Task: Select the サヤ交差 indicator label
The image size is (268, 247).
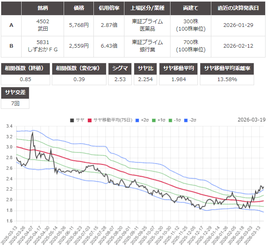Action: [x=15, y=93]
